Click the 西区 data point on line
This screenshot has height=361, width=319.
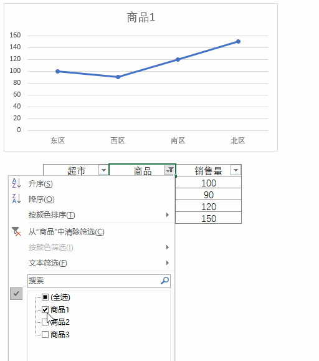pyautogui.click(x=118, y=77)
